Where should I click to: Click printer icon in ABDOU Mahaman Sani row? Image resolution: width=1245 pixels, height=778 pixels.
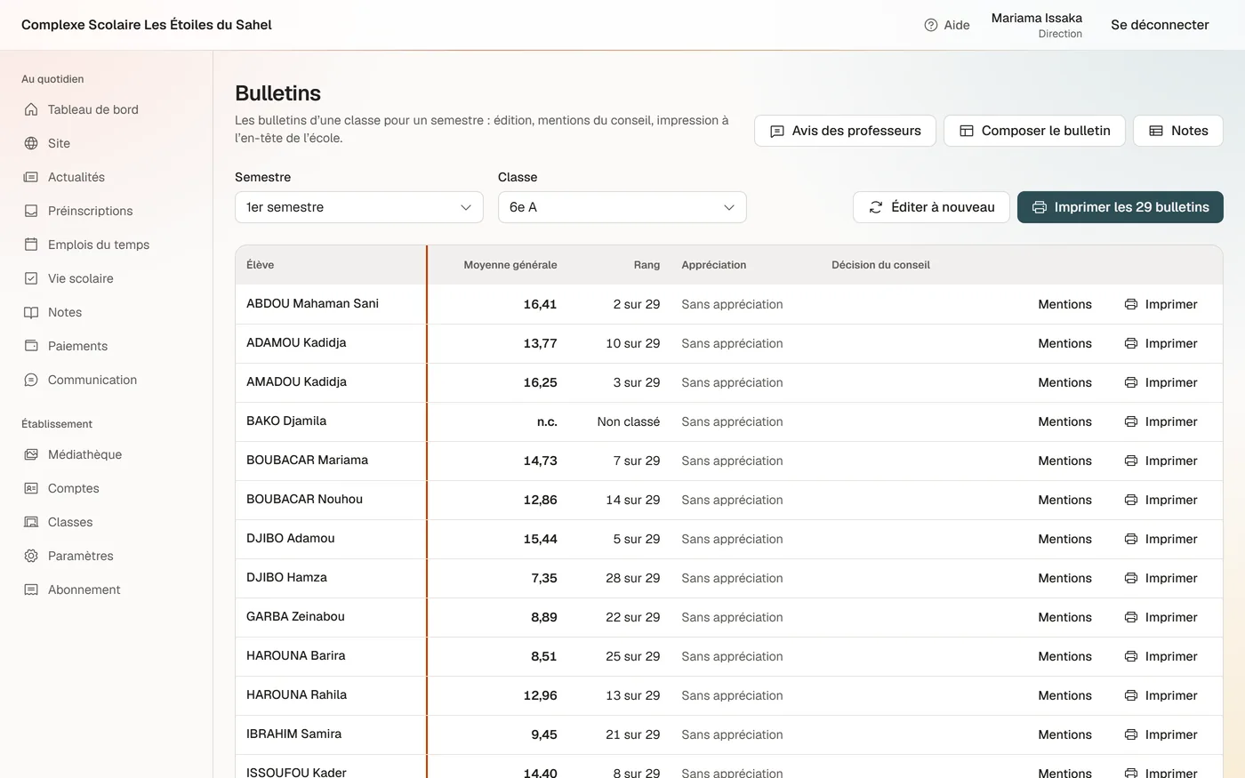click(x=1131, y=304)
